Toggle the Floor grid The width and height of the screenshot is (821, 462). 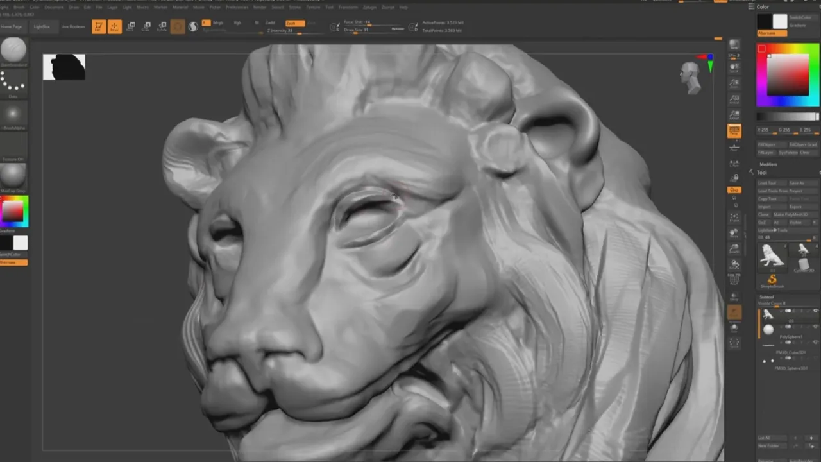(734, 147)
